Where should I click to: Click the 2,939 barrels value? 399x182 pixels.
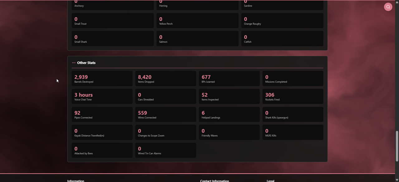pos(81,77)
